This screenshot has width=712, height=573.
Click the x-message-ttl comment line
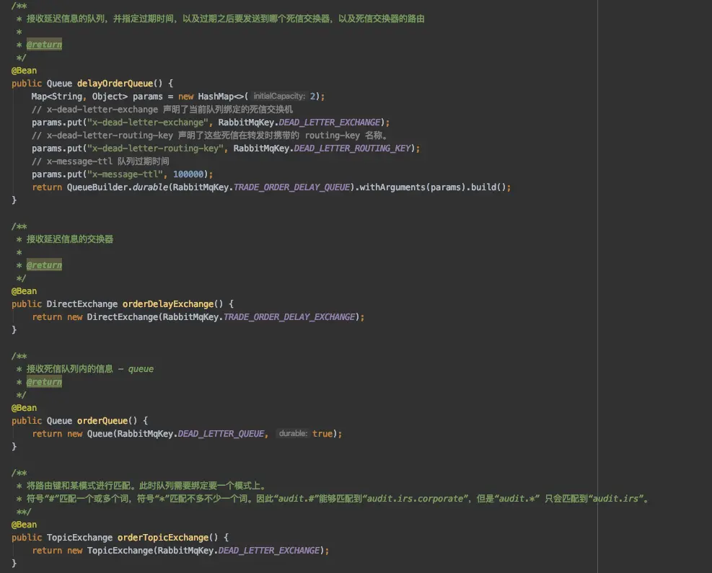click(x=100, y=161)
